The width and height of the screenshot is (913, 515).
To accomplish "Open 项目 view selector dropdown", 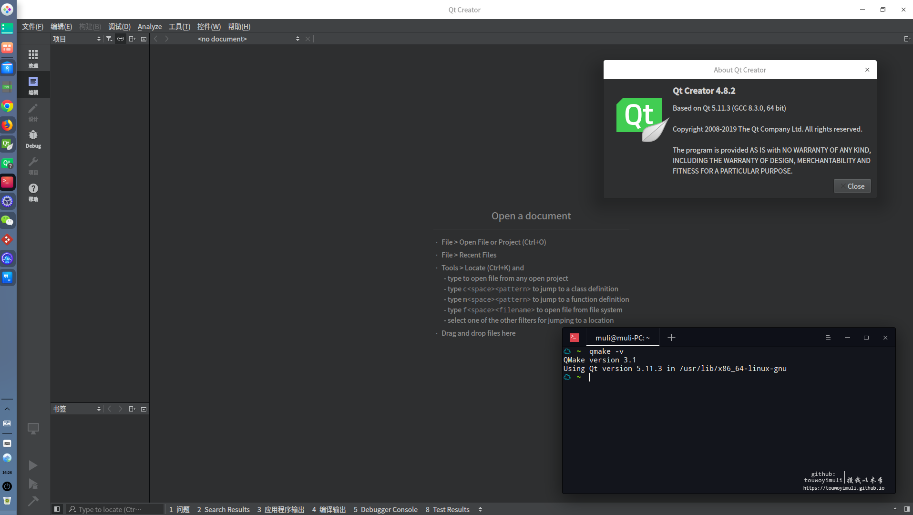I will [77, 39].
